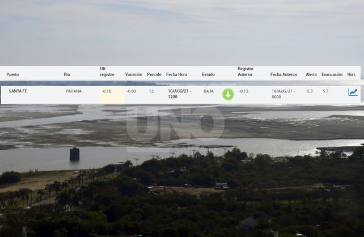
Task: Click the Registro Anterior column header
Action: tap(246, 71)
